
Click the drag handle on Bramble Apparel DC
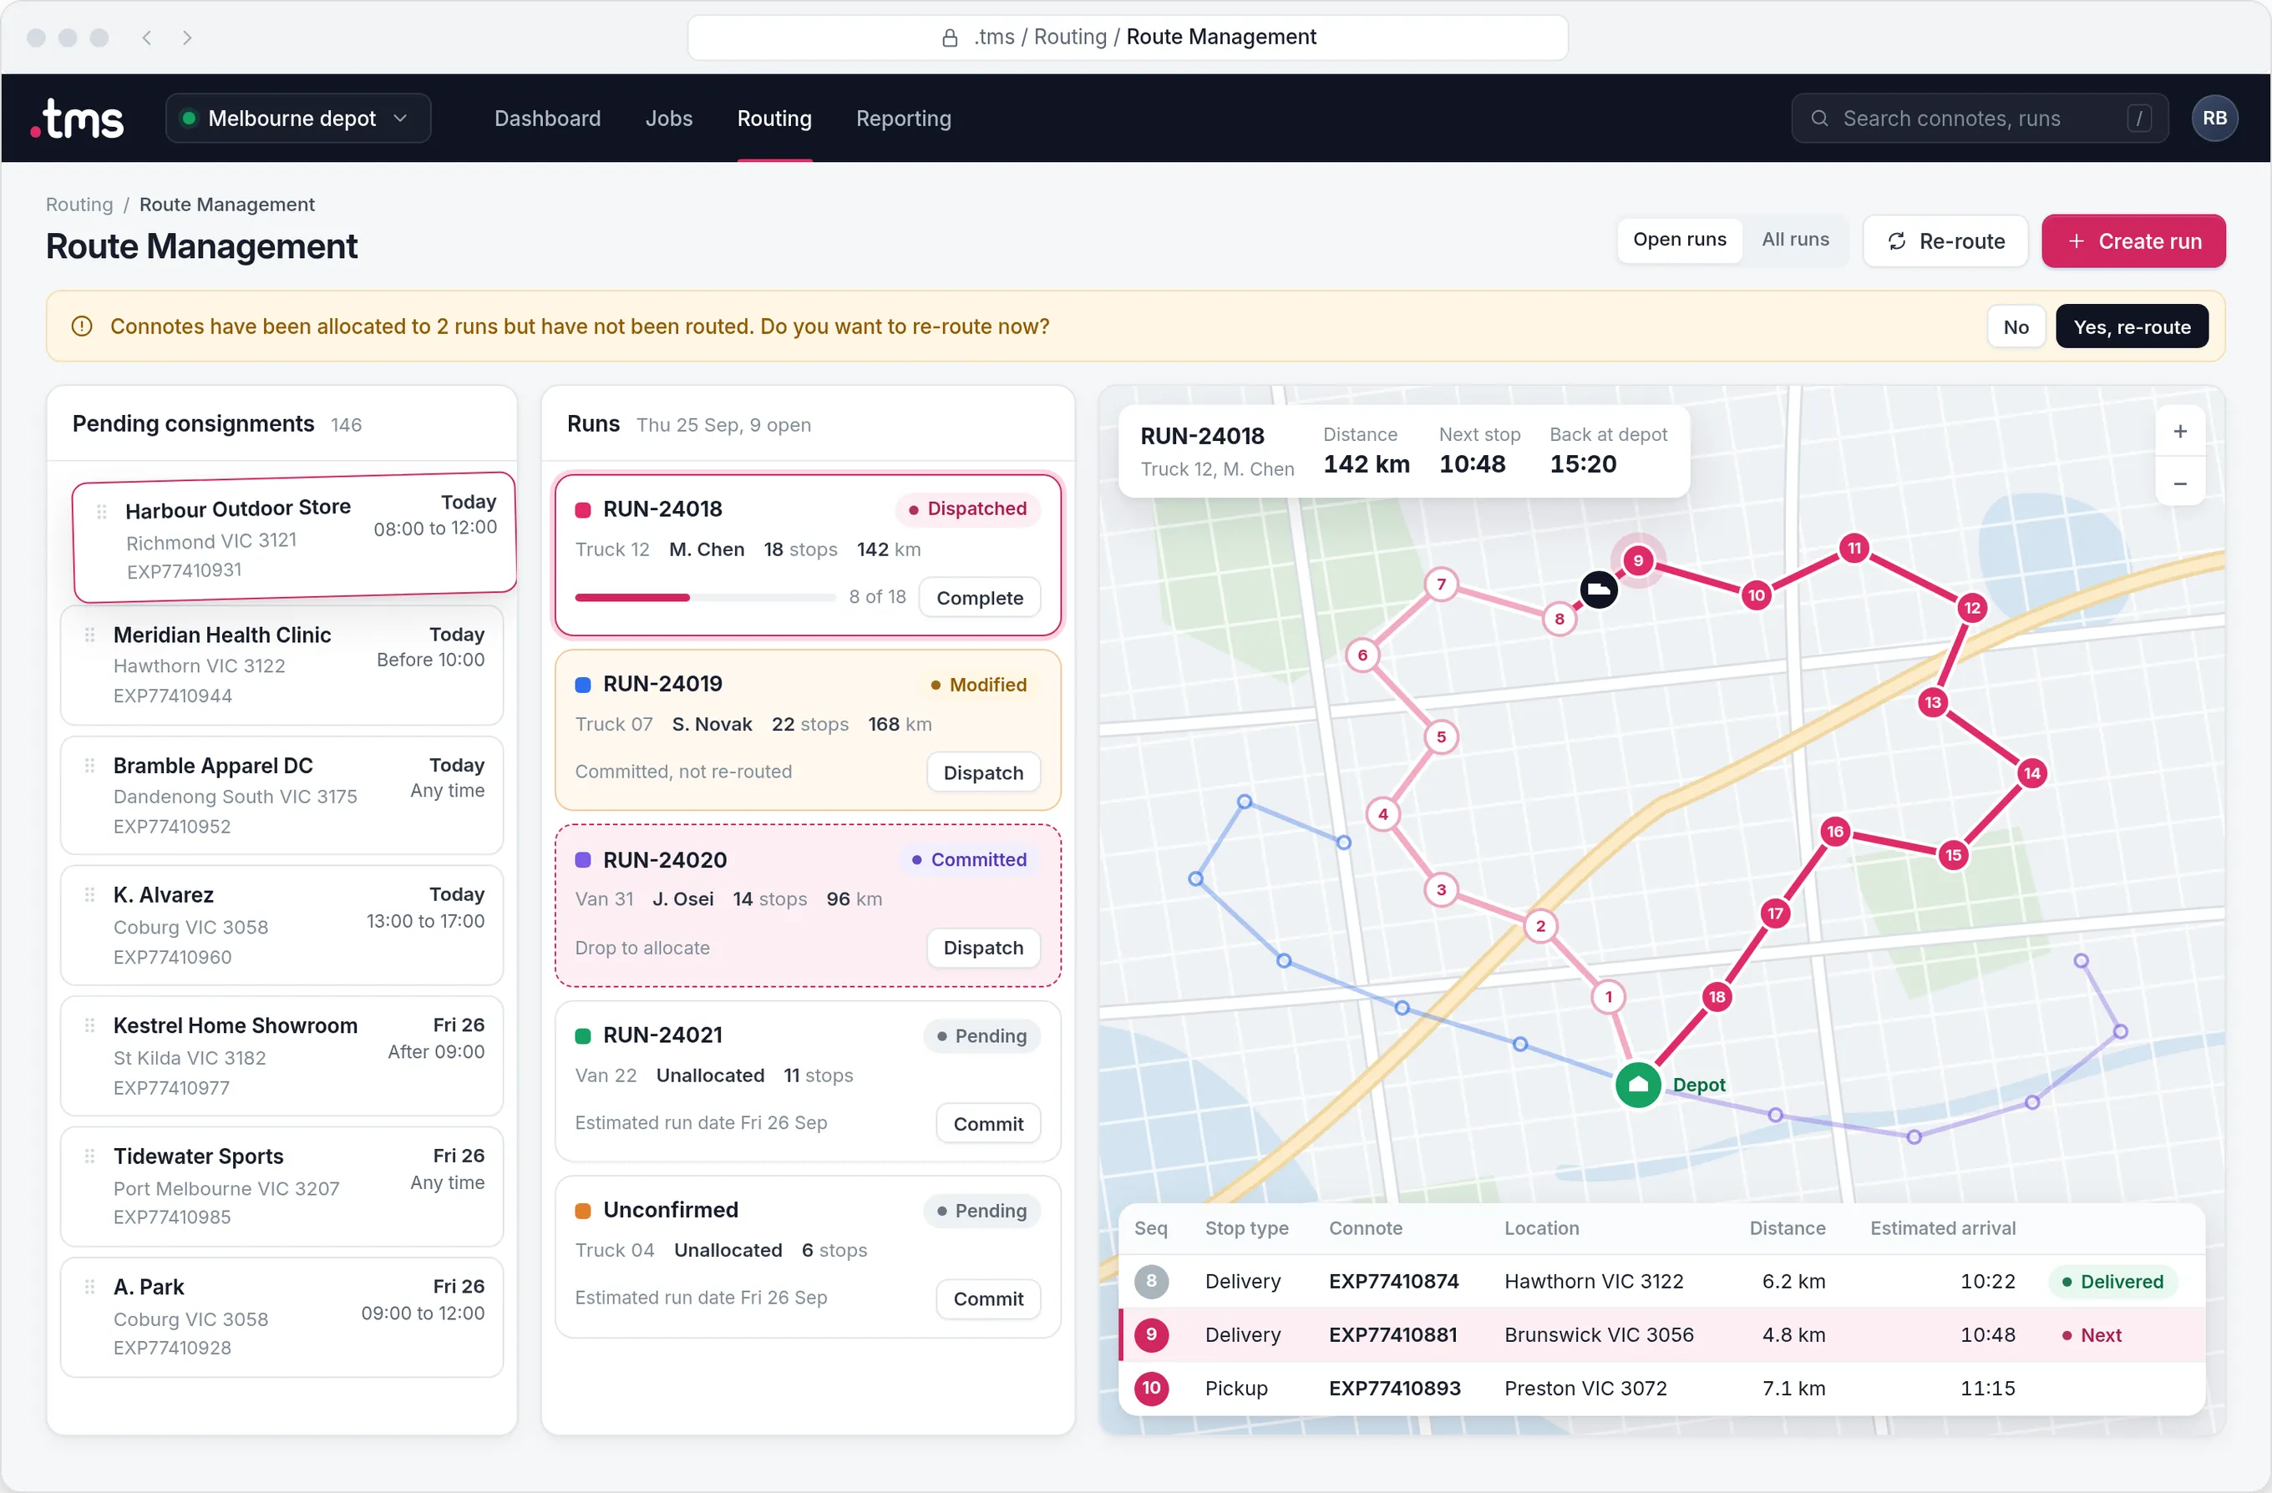coord(89,766)
